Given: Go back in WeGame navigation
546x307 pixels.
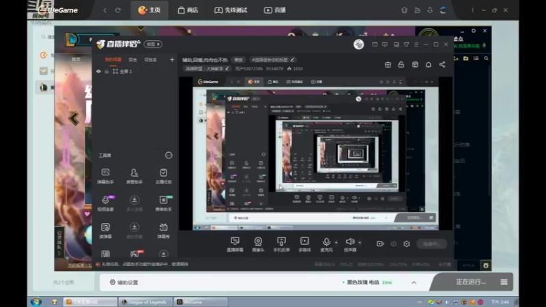Looking at the screenshot, I should coord(105,10).
